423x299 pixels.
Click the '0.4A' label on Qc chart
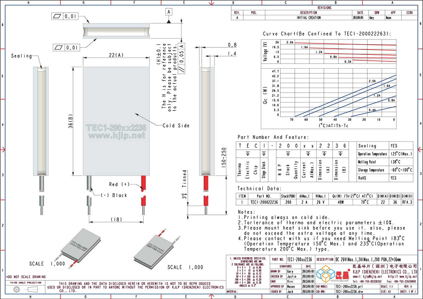pyautogui.click(x=372, y=110)
